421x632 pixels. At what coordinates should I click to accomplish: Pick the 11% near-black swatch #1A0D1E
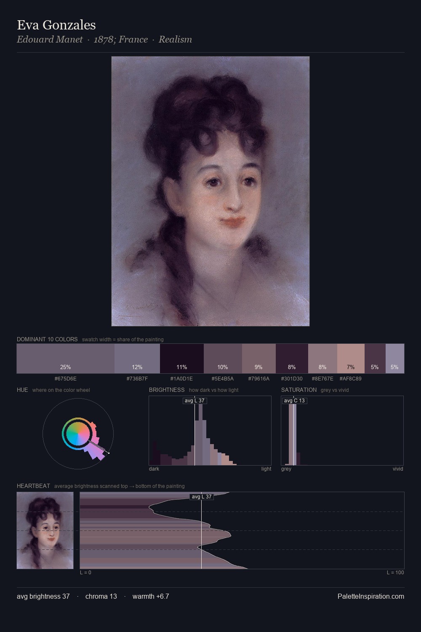[182, 359]
